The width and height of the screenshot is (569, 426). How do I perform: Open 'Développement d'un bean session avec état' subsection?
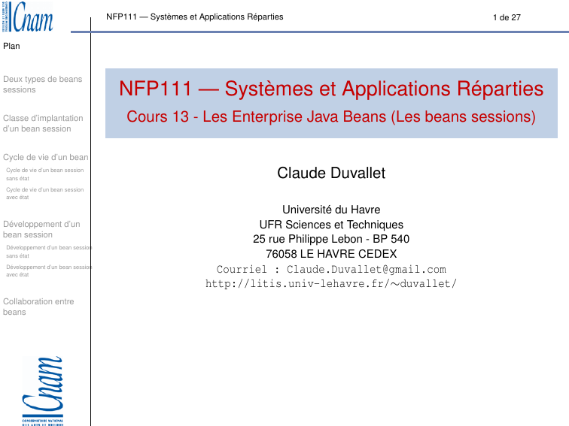(48, 271)
